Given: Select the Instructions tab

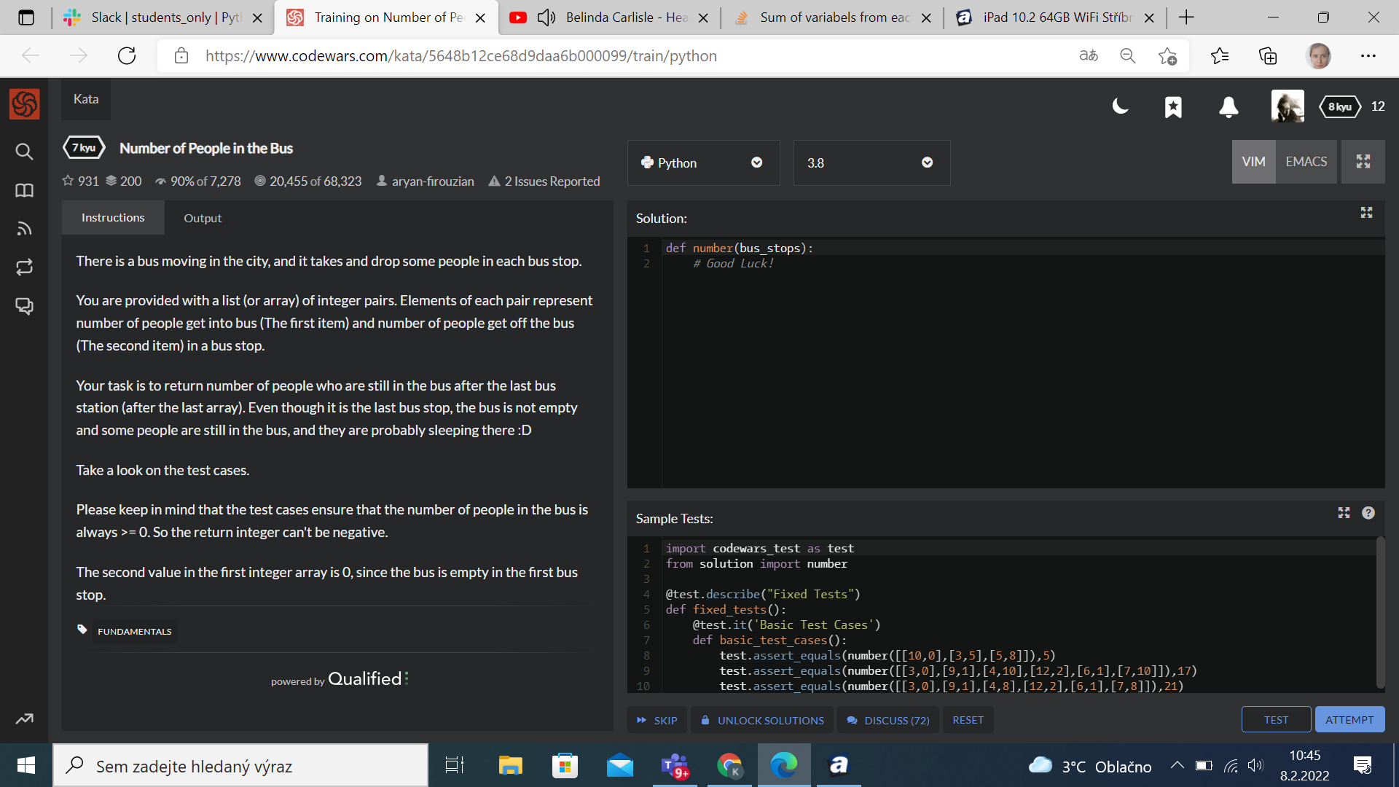Looking at the screenshot, I should click(113, 218).
